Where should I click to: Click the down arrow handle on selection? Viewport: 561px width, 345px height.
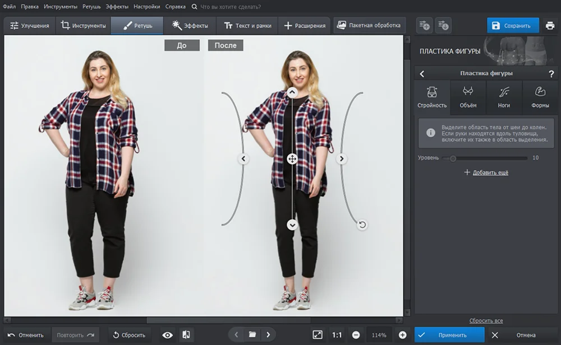tap(292, 225)
